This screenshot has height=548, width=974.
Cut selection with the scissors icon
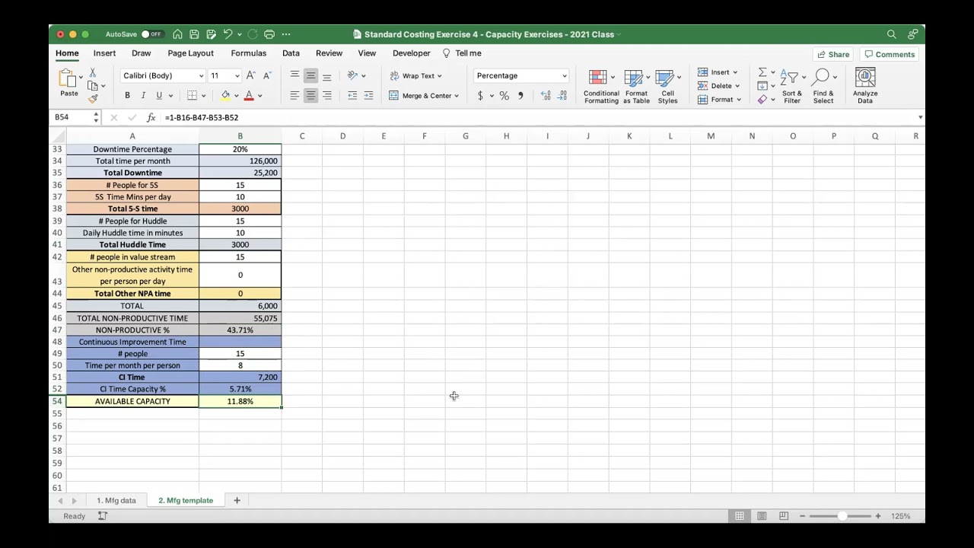pyautogui.click(x=92, y=72)
